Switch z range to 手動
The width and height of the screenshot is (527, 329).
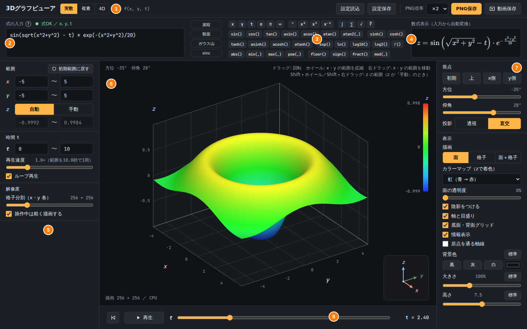point(74,109)
